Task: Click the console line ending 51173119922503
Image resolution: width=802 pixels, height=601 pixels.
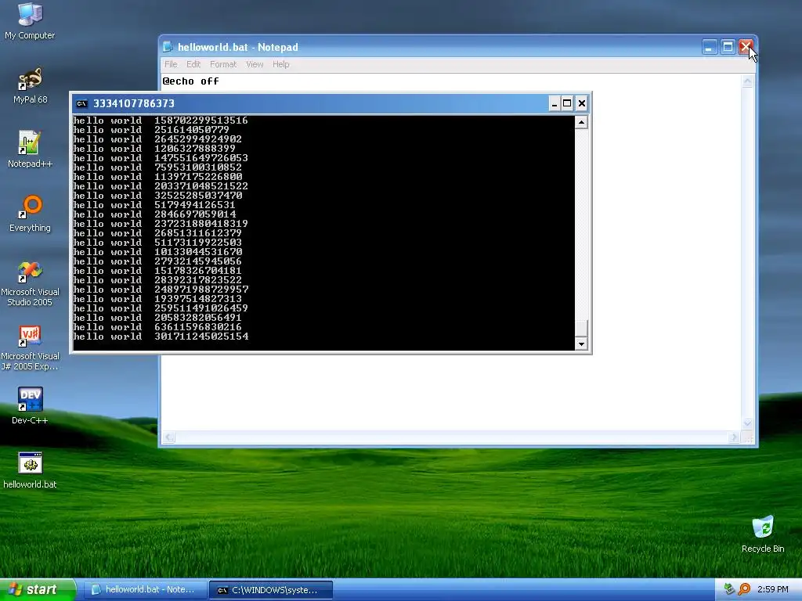Action: click(x=157, y=243)
